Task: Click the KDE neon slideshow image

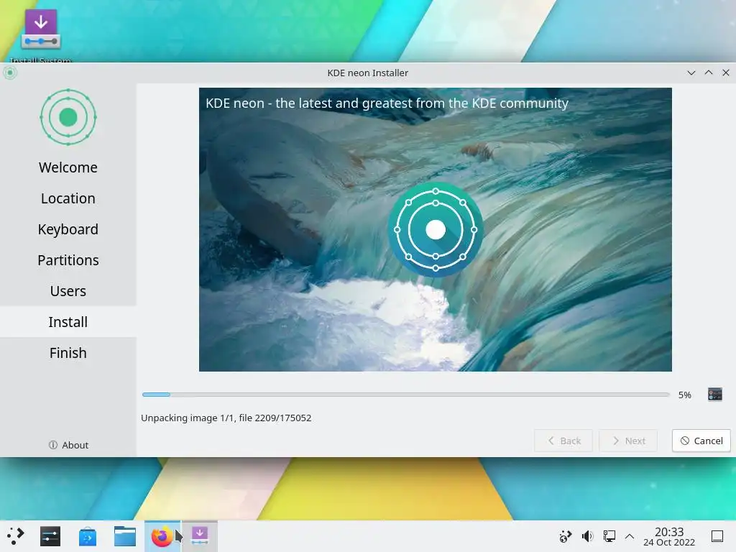Action: coord(435,229)
